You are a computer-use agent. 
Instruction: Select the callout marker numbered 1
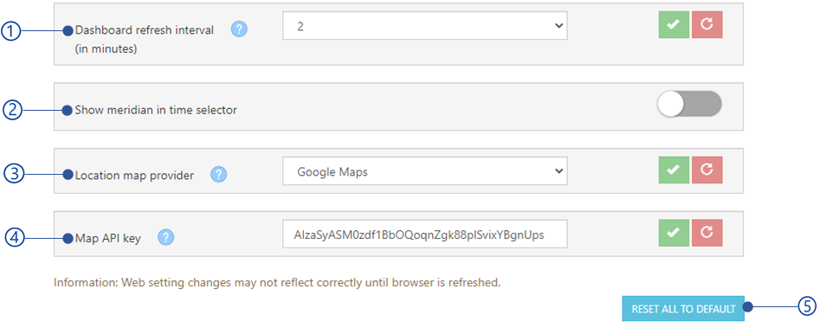(x=10, y=31)
